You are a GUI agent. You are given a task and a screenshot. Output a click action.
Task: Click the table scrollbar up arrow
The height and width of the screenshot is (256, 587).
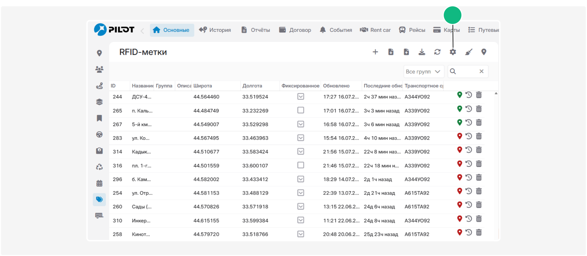point(496,93)
